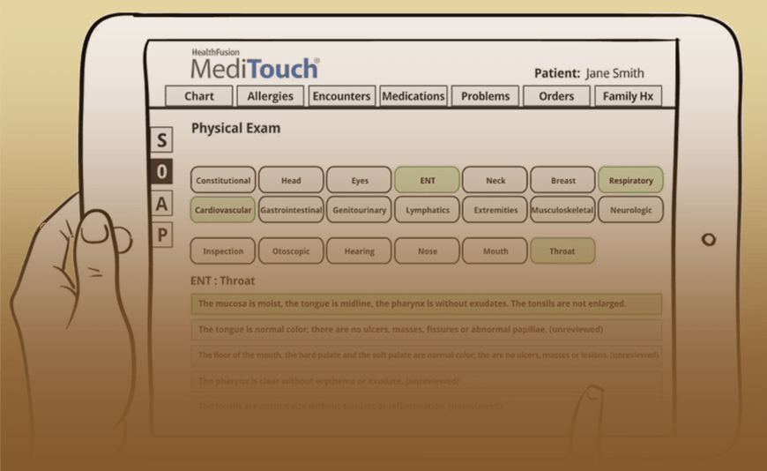
Task: Select the Extremities exam category
Action: tap(495, 210)
